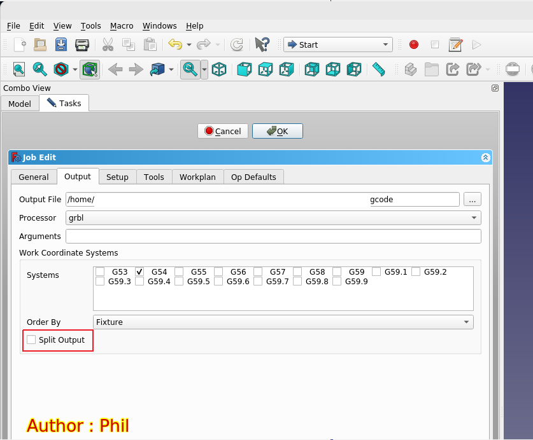Click the New document icon
The image size is (533, 440).
(20, 45)
